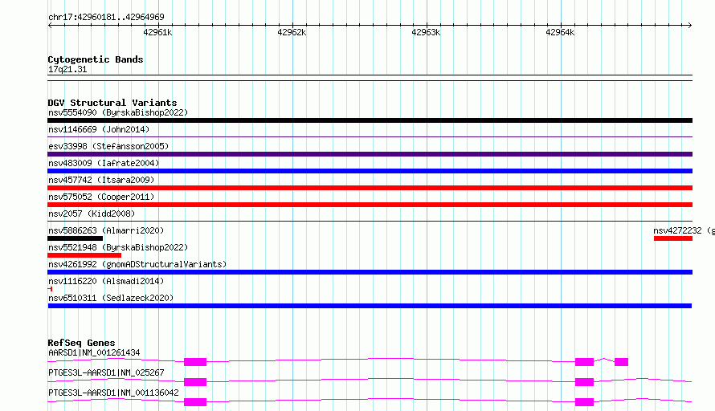The image size is (715, 411).
Task: Select the dark purple bar for esv33998
Action: pyautogui.click(x=370, y=154)
